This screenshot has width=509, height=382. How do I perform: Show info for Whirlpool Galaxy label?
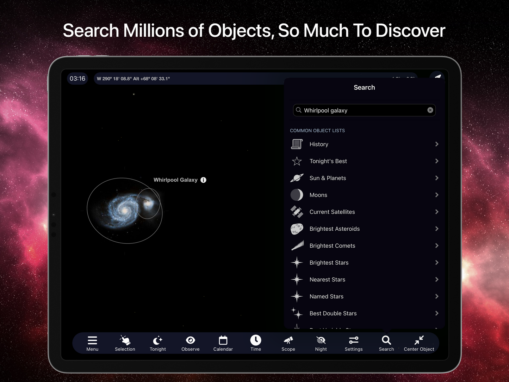[x=204, y=180]
